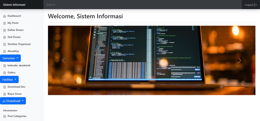
Task: Click the logout arrow icon in header
Action: tap(255, 5)
